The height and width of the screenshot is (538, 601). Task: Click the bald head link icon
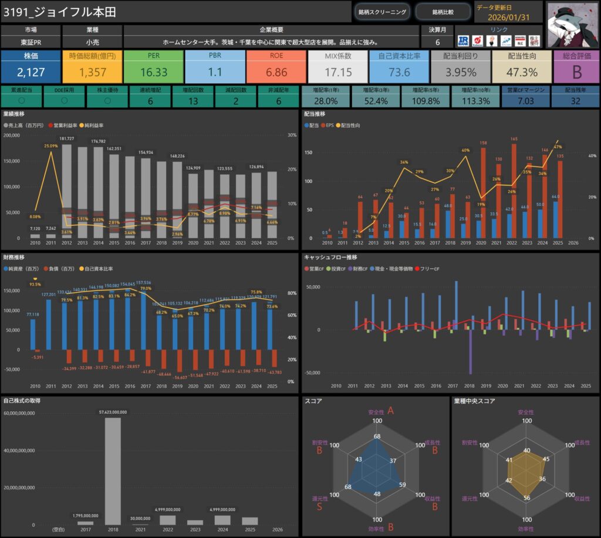click(492, 40)
